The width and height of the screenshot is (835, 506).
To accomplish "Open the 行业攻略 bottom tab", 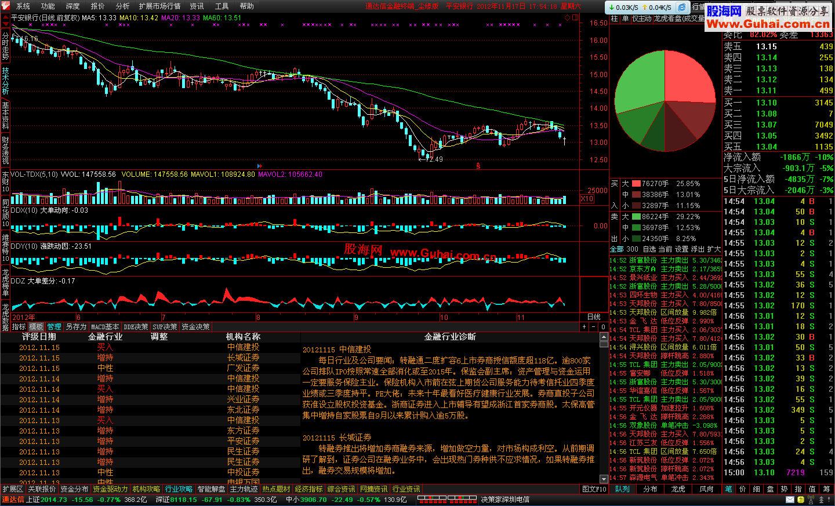I will tap(179, 489).
